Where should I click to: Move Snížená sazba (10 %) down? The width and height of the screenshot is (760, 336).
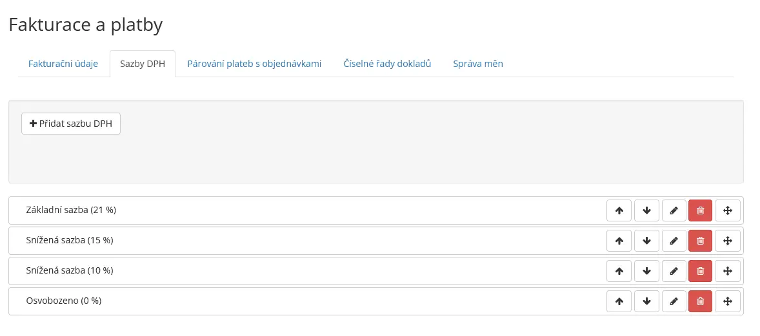pos(646,271)
